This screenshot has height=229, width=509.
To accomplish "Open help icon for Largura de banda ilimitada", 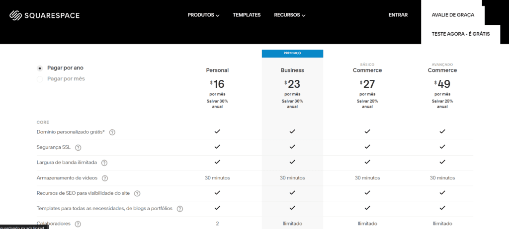I will pos(104,163).
